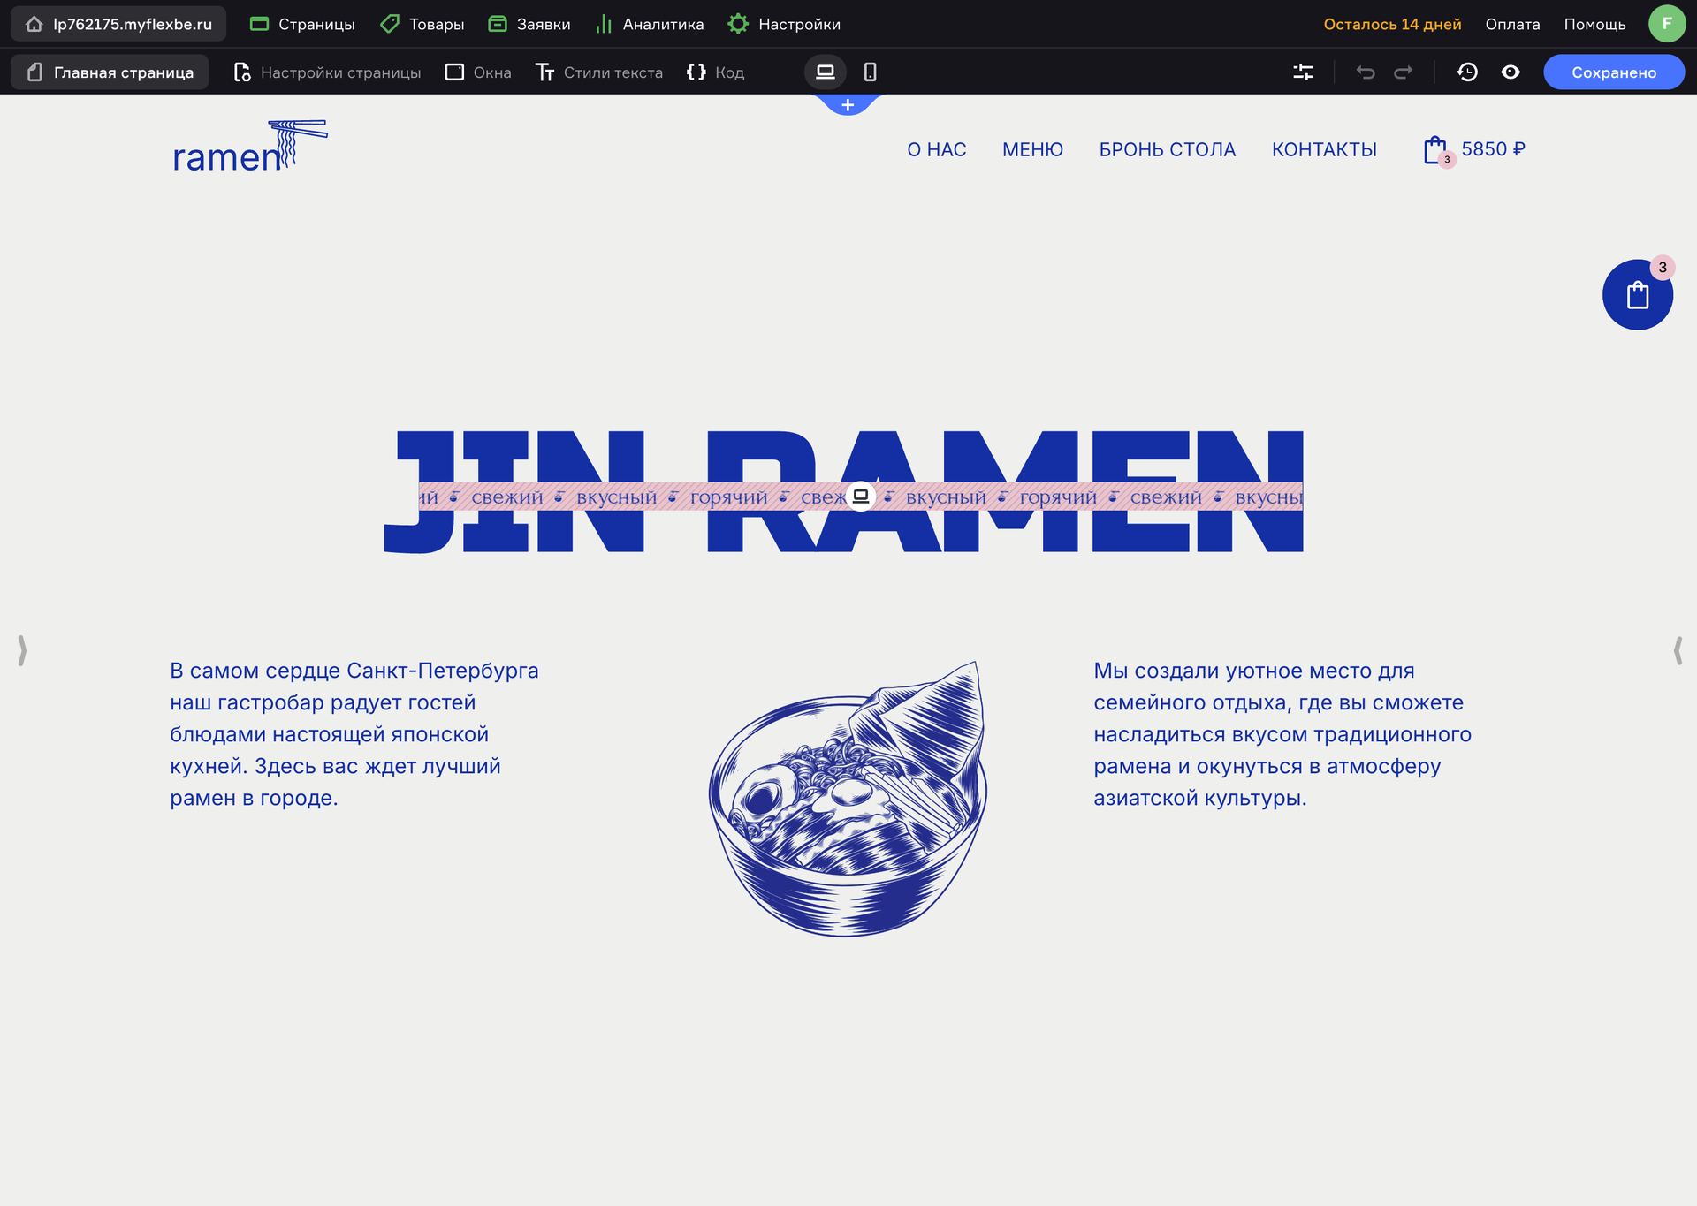Switch to desktop preview mode
The image size is (1697, 1206).
[825, 72]
